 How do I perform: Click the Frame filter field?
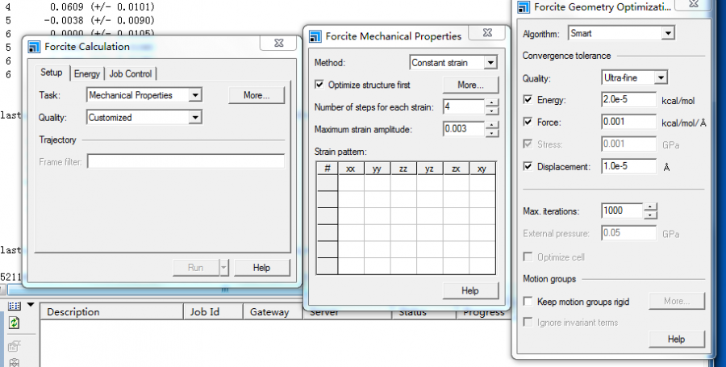click(x=186, y=161)
